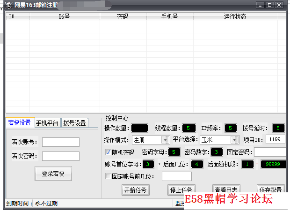Close the 网易163邮箱注册 window
290x212 pixels.
click(279, 5)
